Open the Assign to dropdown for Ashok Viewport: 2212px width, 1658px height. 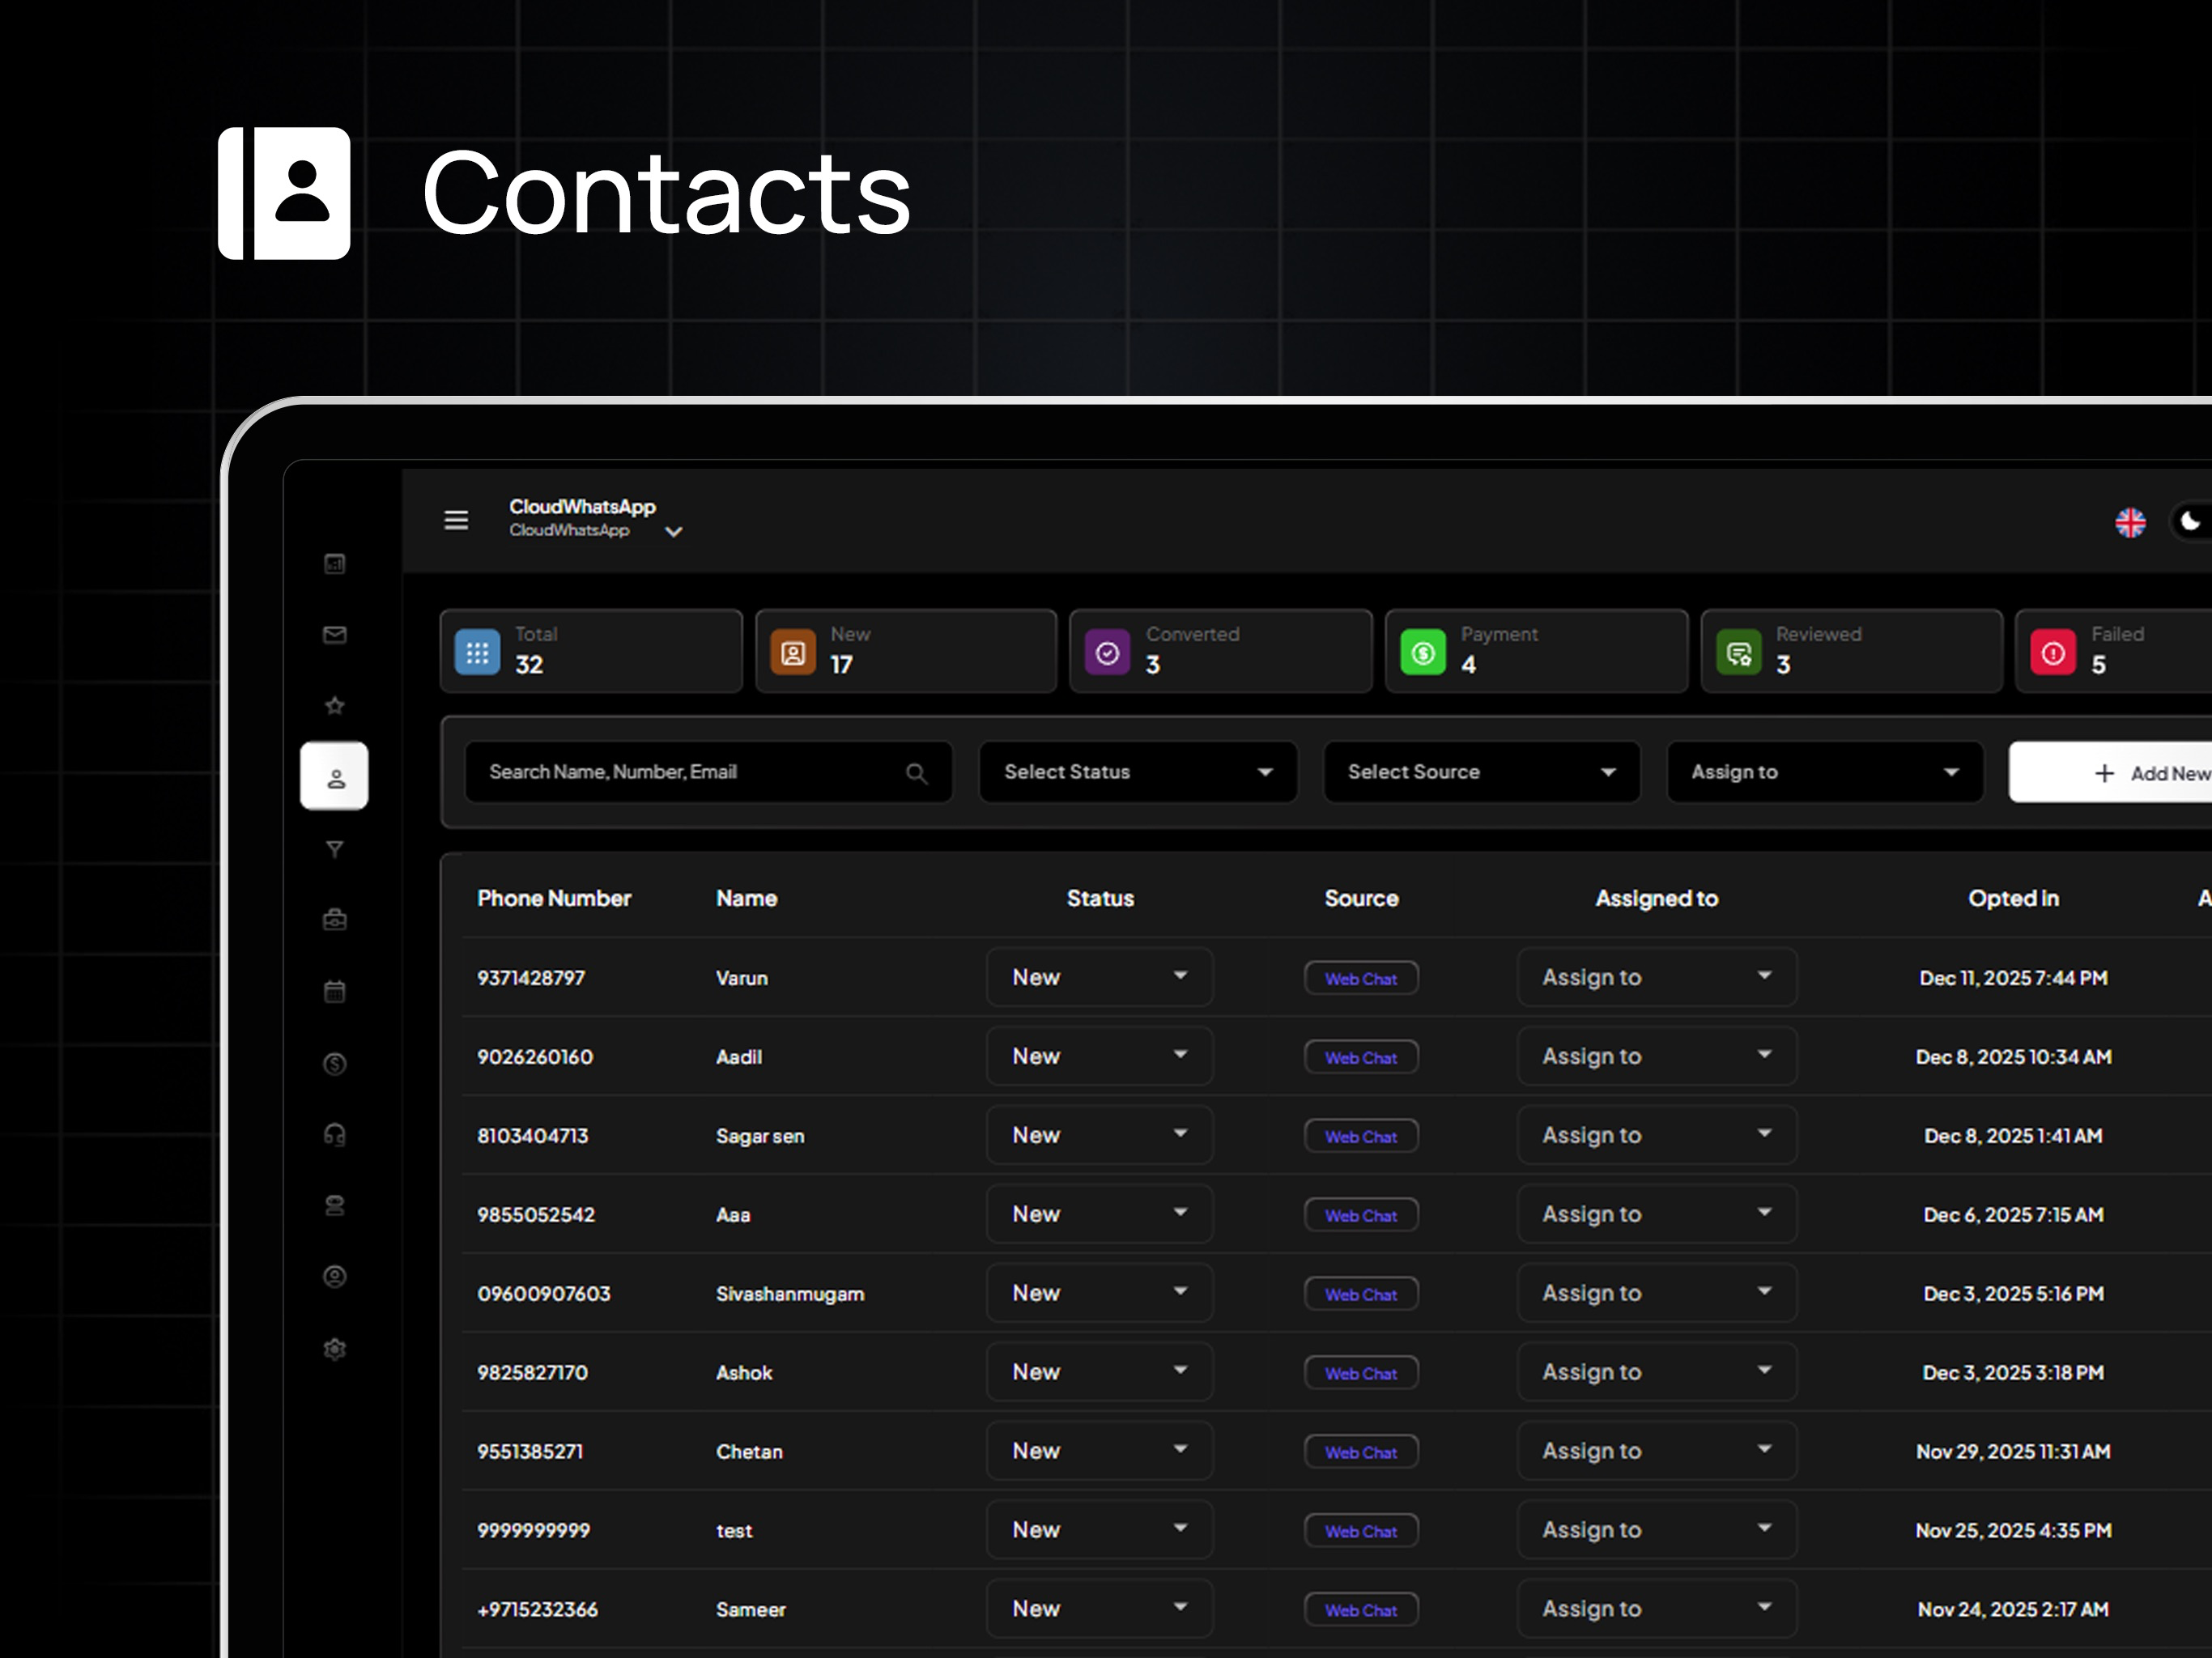point(1657,1372)
